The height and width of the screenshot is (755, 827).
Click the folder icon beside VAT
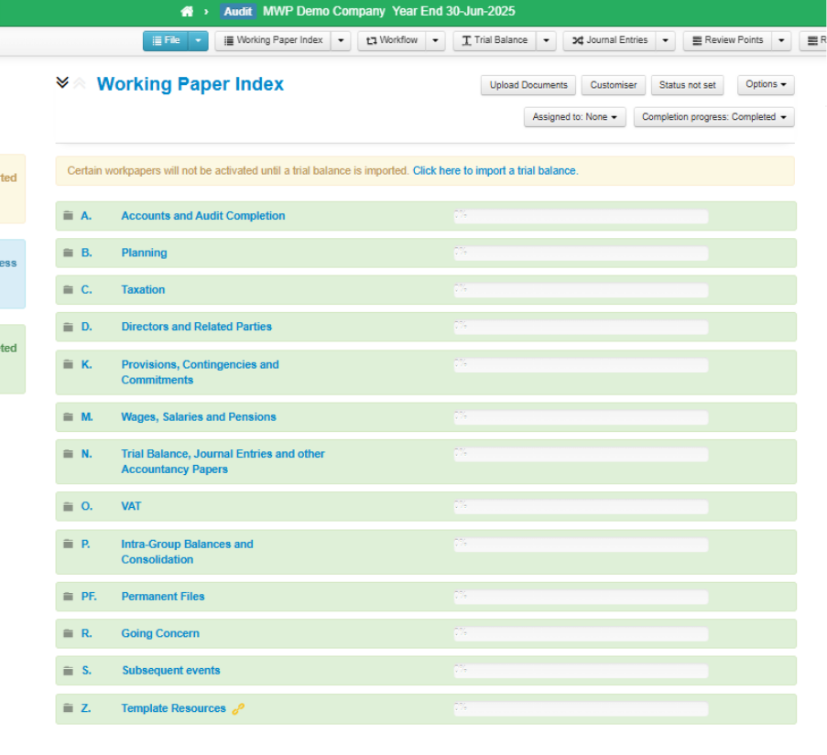click(67, 506)
